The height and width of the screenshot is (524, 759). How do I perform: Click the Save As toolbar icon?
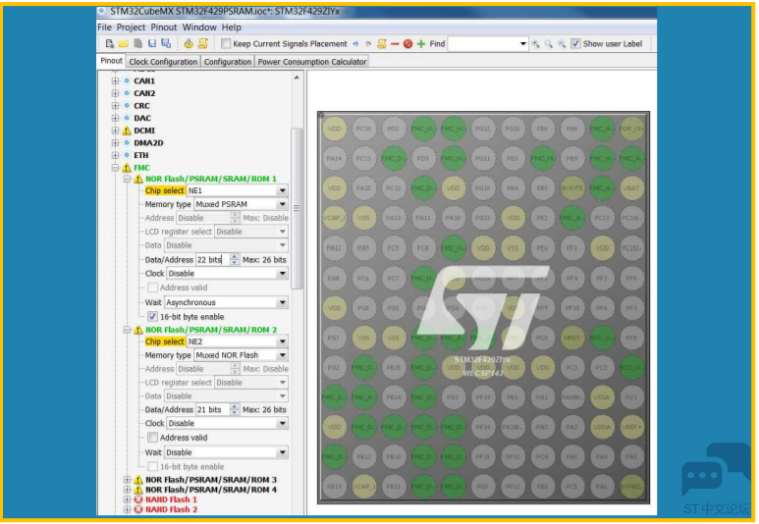click(166, 43)
